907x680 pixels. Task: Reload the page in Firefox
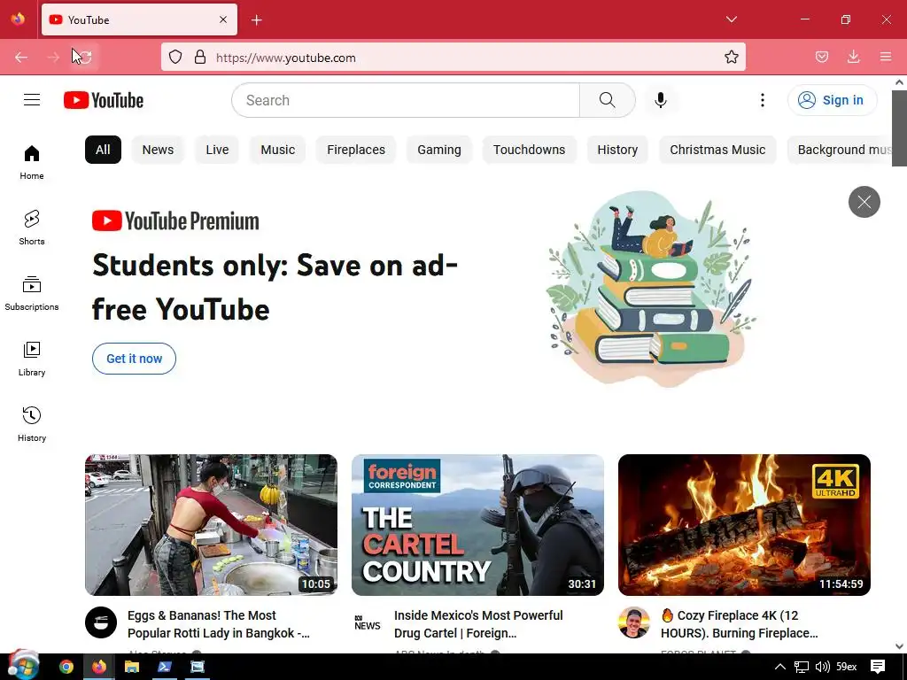point(84,58)
